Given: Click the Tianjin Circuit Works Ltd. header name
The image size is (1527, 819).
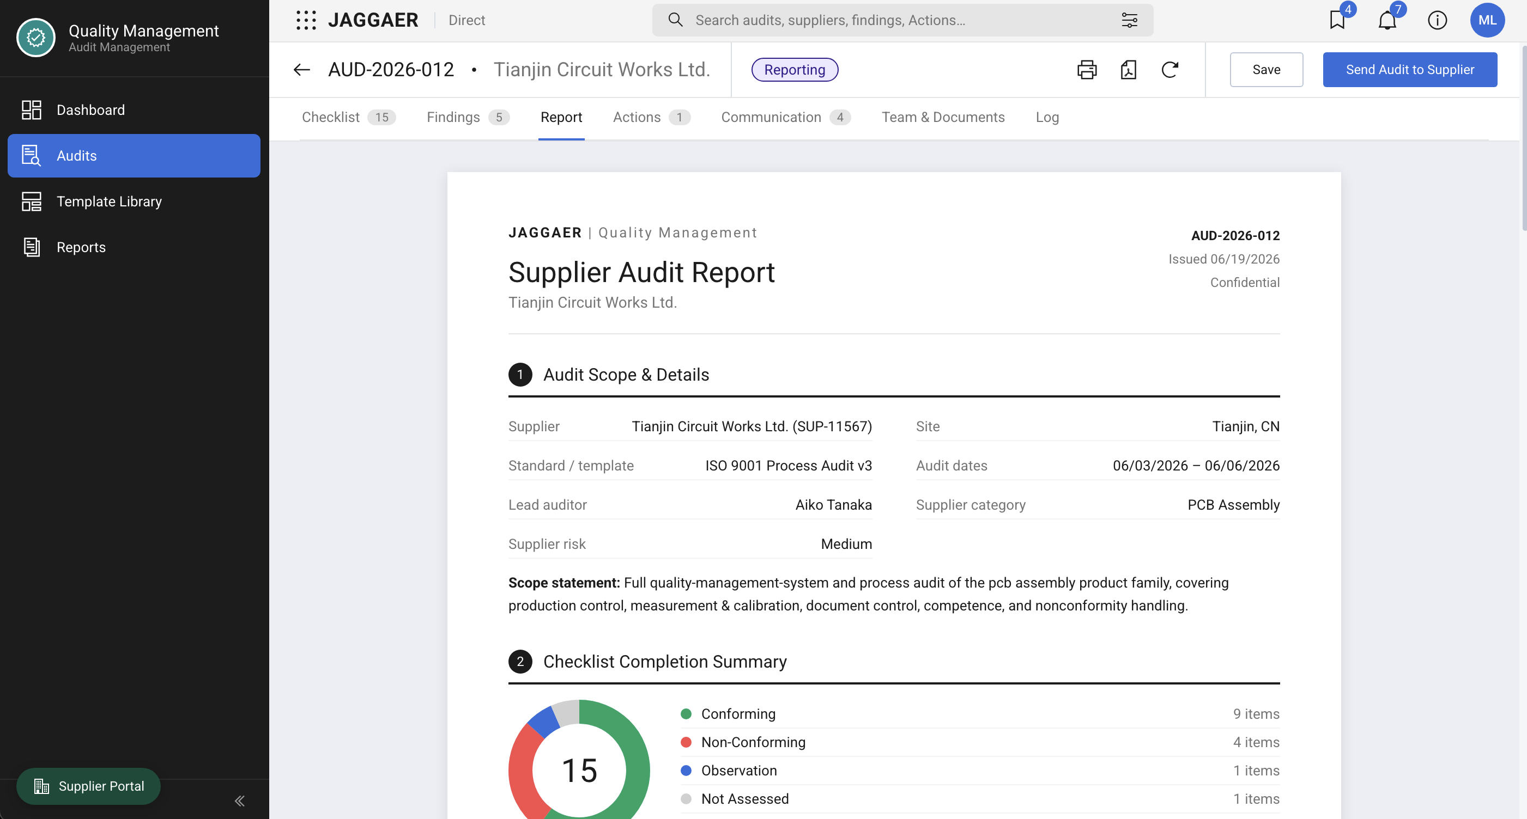Looking at the screenshot, I should (602, 70).
